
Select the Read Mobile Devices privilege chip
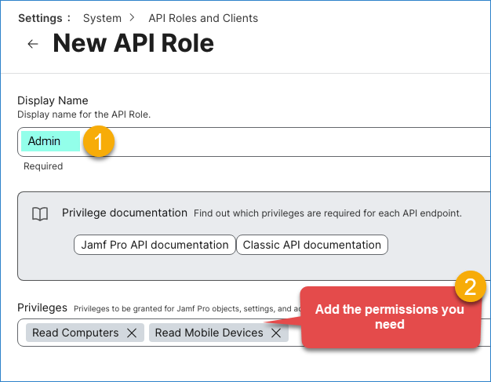[209, 333]
